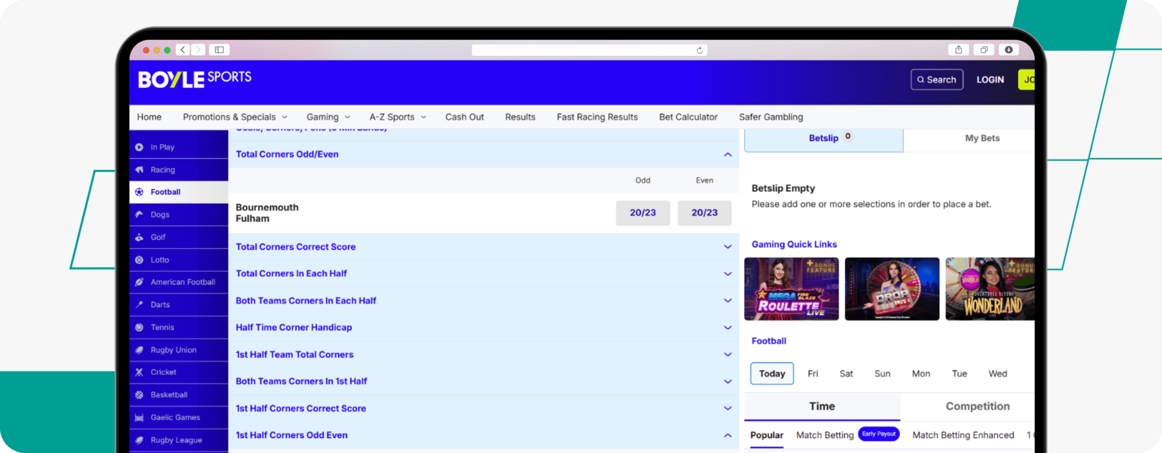Open the Bet Calculator
This screenshot has height=453, width=1162.
point(688,117)
